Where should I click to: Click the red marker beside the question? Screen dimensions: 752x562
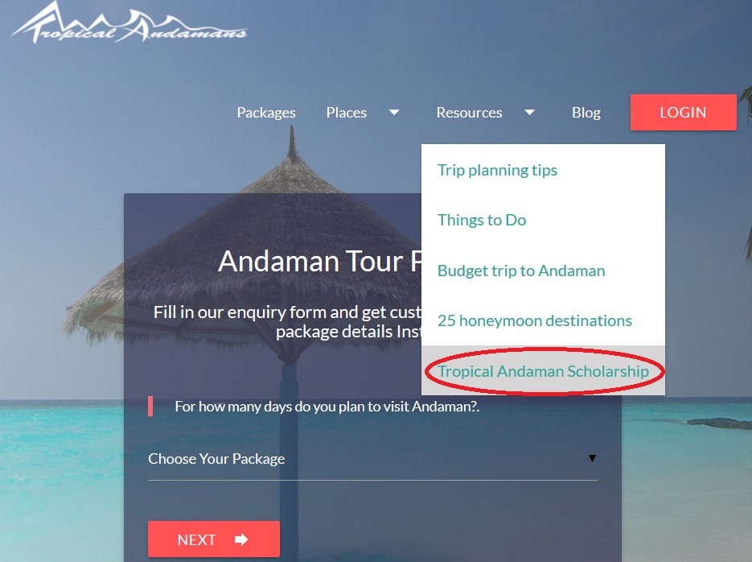click(x=150, y=407)
